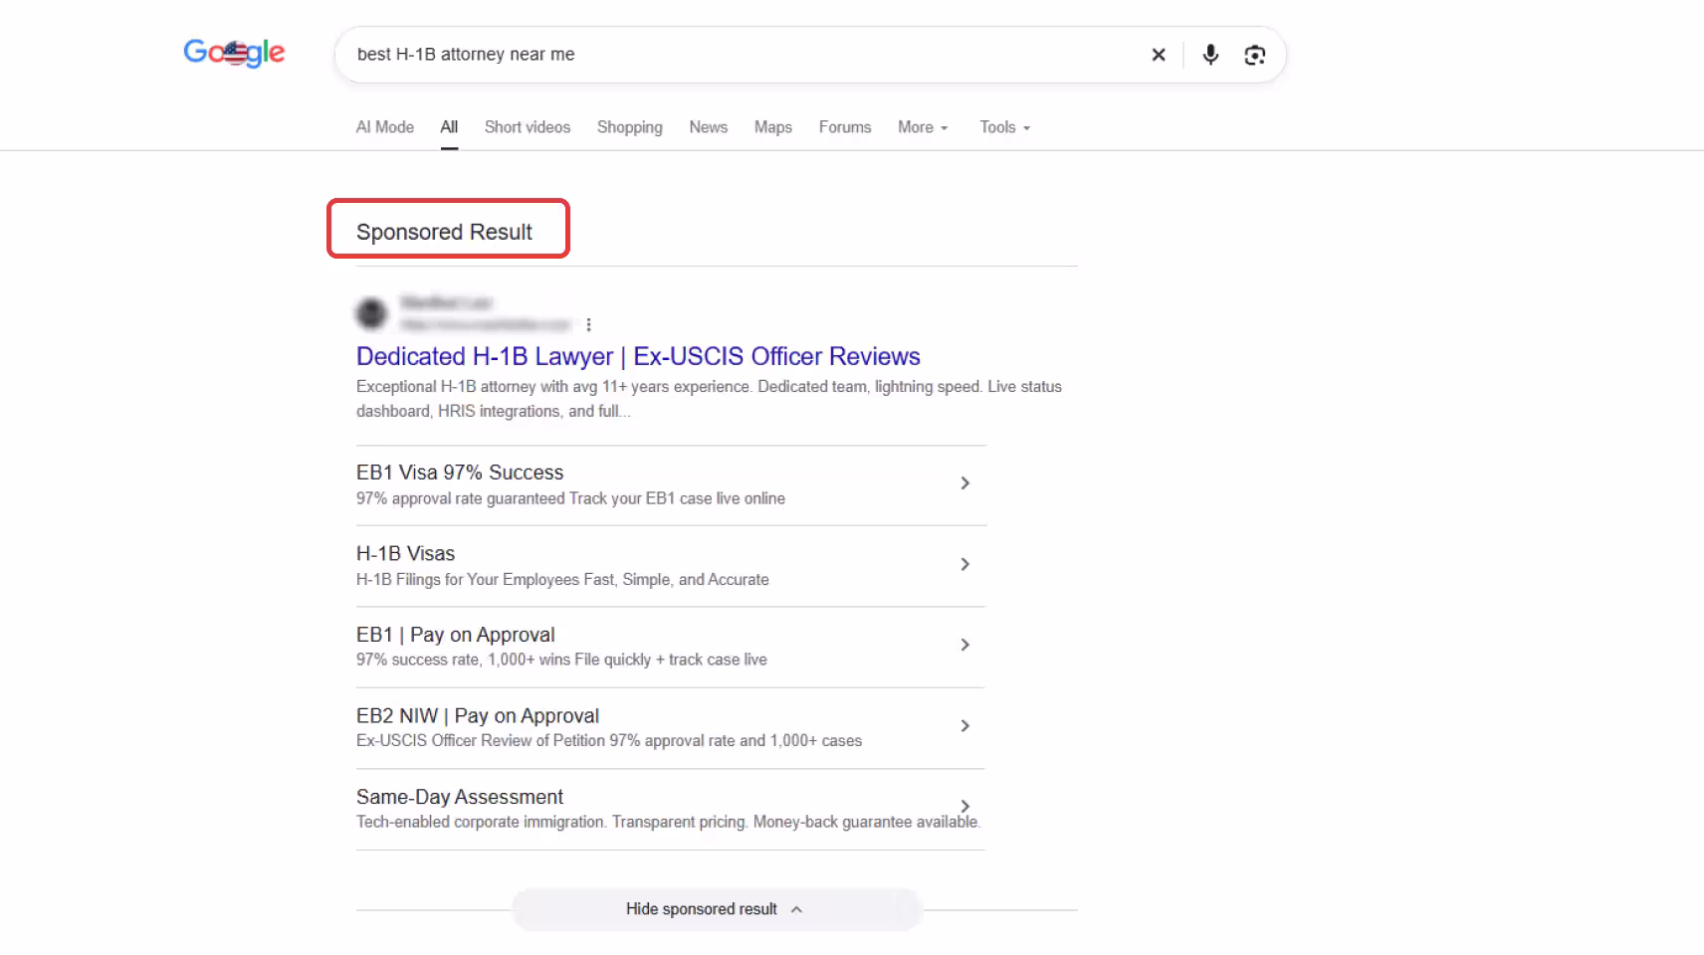
Task: Open EB2 NIW | Pay on Approval sitelink
Action: (478, 716)
